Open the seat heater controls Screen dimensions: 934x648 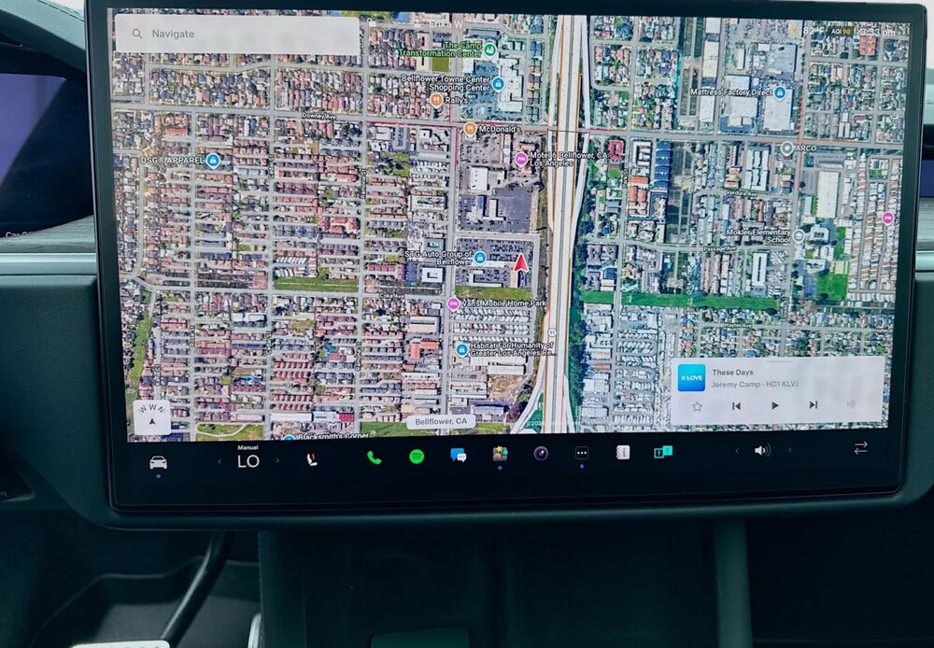(312, 459)
